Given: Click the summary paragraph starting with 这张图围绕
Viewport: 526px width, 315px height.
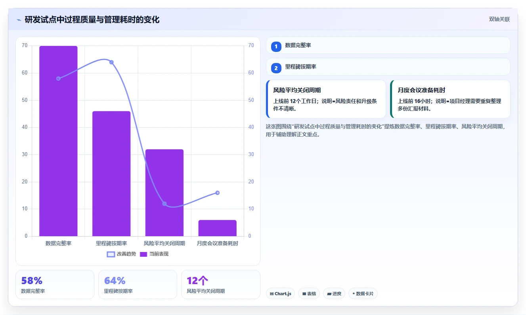Looking at the screenshot, I should pos(387,130).
